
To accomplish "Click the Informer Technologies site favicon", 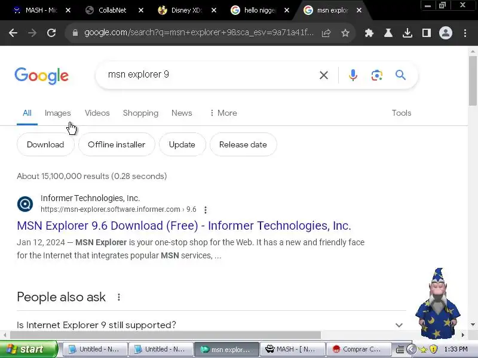I will [x=25, y=203].
